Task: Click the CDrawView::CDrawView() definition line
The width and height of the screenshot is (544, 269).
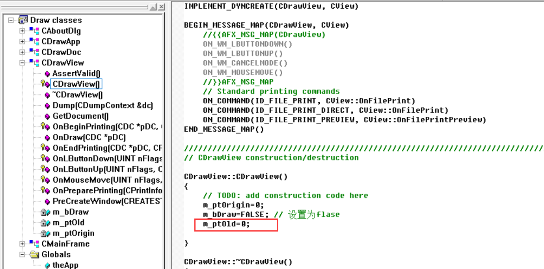Action: (x=236, y=177)
